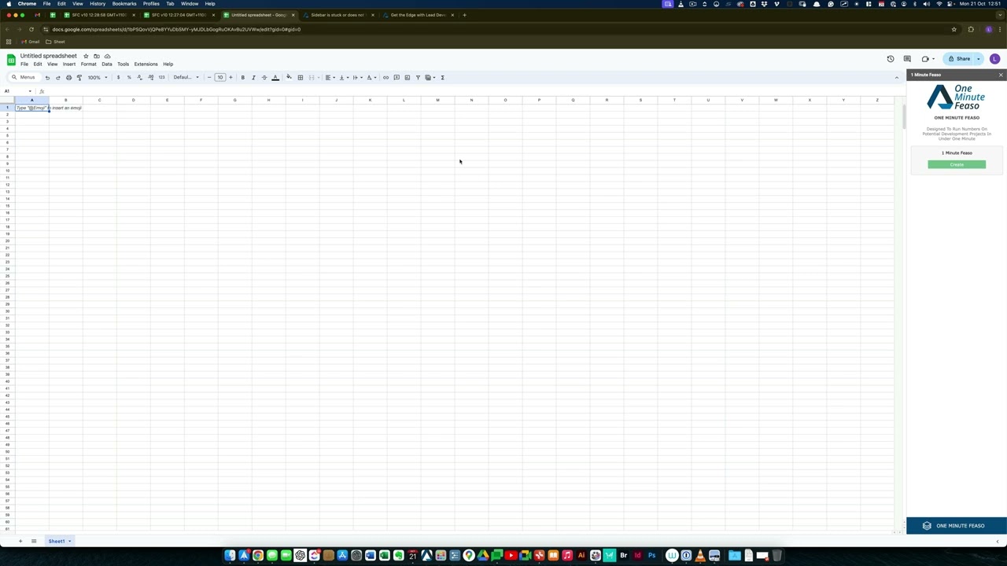Increase decimal places
Image resolution: width=1007 pixels, height=566 pixels.
[150, 77]
